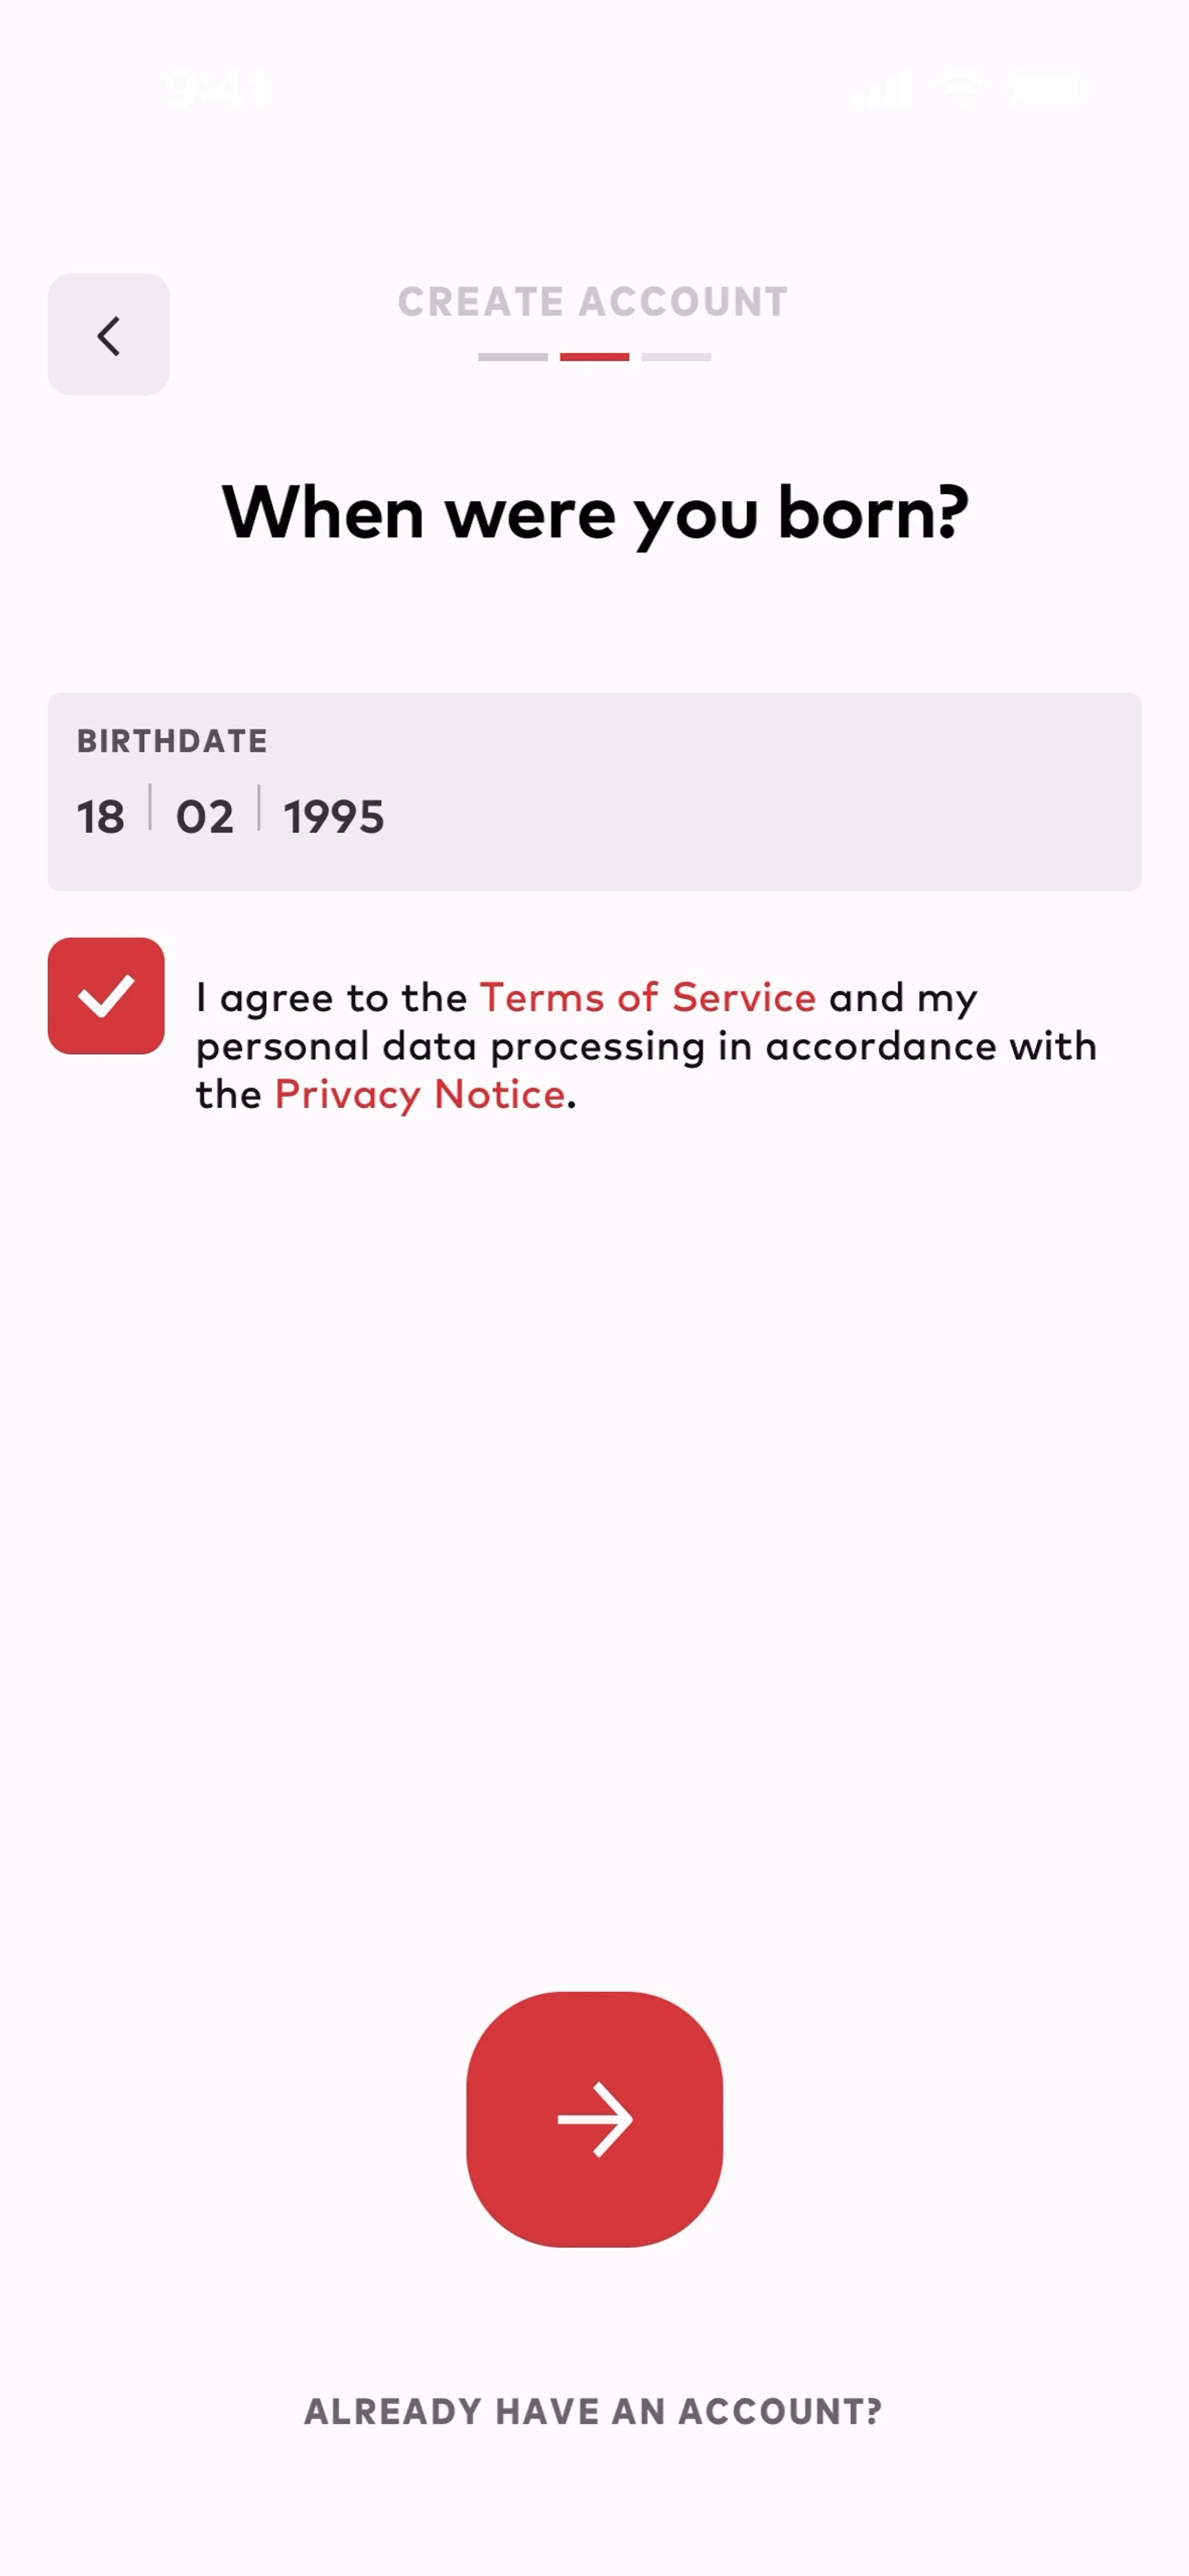The width and height of the screenshot is (1189, 2576).
Task: Click the cellular signal bars icon
Action: click(882, 90)
